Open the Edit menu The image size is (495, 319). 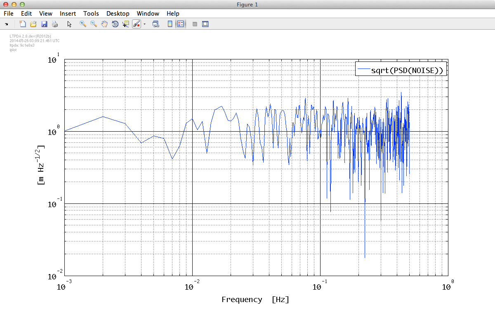(26, 14)
